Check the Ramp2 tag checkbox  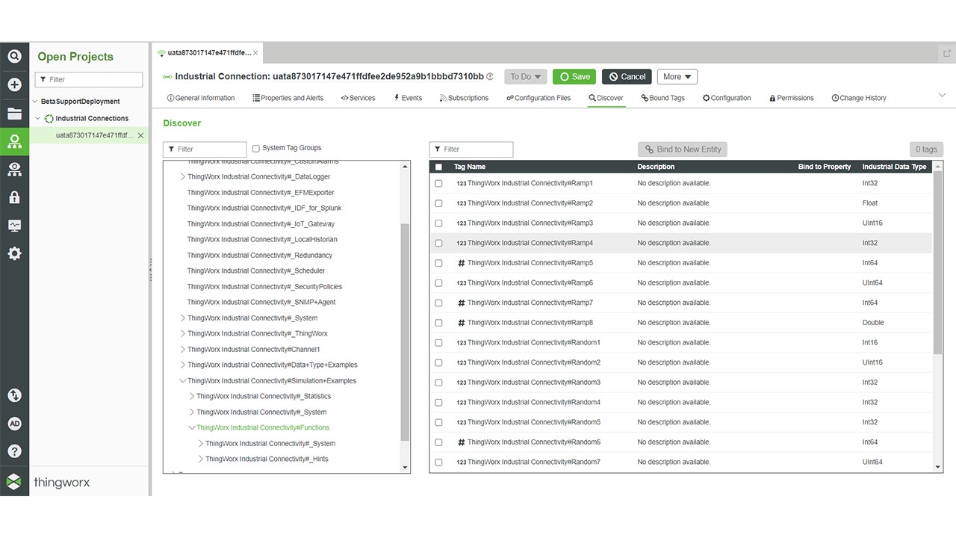click(x=438, y=203)
